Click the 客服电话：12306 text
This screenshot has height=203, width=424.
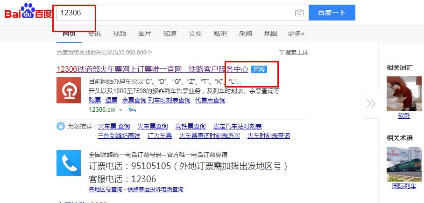click(x=122, y=179)
